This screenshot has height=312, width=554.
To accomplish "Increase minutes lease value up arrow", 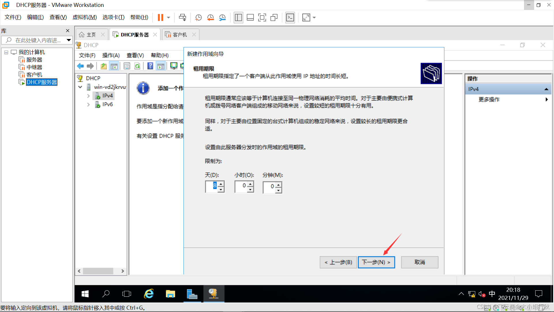I will [x=278, y=185].
